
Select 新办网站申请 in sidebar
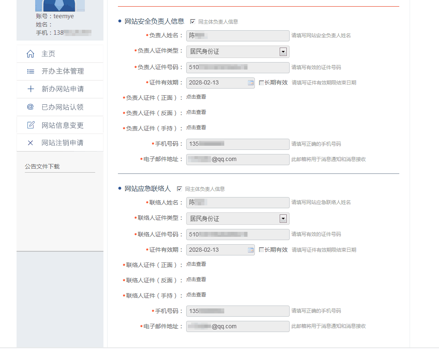pos(60,89)
